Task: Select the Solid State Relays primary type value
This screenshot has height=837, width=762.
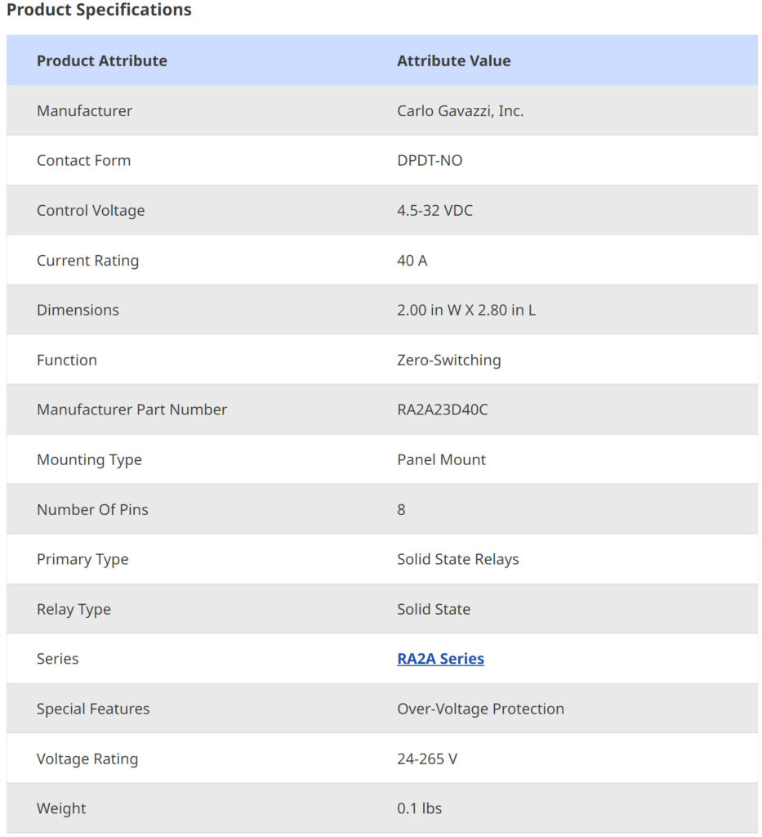Action: click(x=457, y=559)
